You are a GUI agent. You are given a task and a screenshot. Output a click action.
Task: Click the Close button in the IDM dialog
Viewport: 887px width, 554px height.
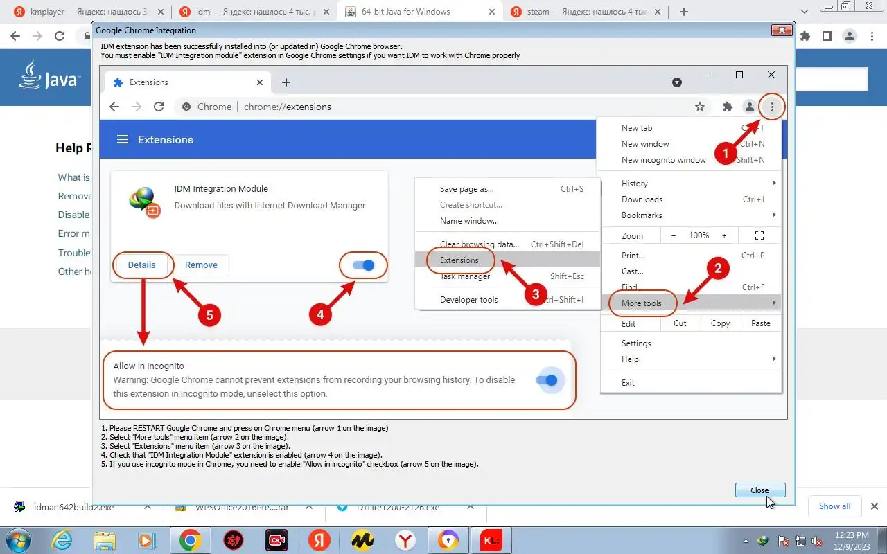tap(759, 490)
